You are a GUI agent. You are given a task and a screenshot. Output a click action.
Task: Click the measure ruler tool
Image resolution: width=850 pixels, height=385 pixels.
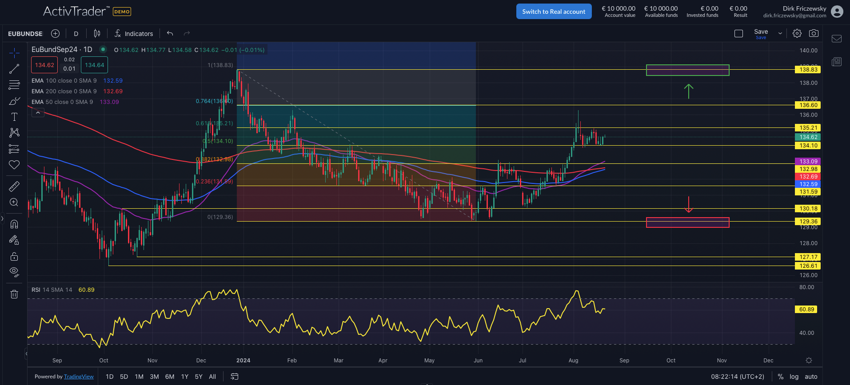[14, 186]
